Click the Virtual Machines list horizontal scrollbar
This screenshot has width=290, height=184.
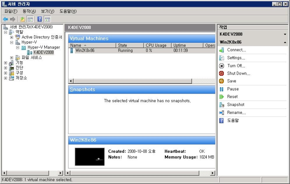(133, 81)
